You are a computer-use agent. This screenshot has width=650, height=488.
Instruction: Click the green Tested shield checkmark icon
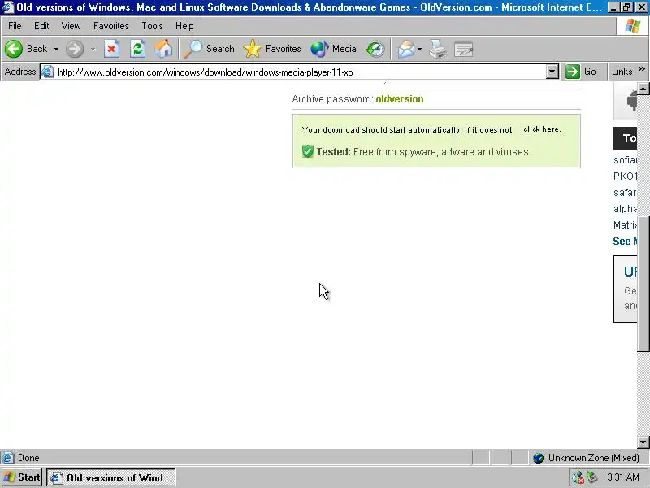point(308,151)
